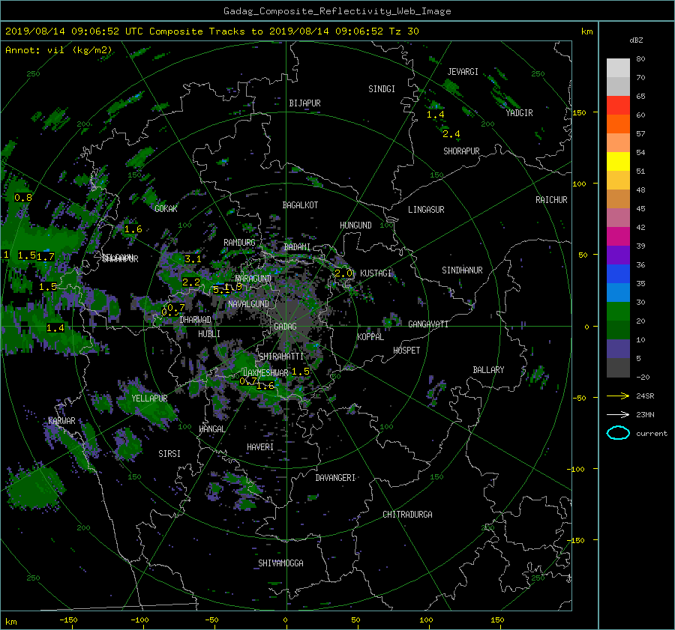Click the 2.2 VIL storm annotation
This screenshot has width=675, height=630.
click(191, 282)
